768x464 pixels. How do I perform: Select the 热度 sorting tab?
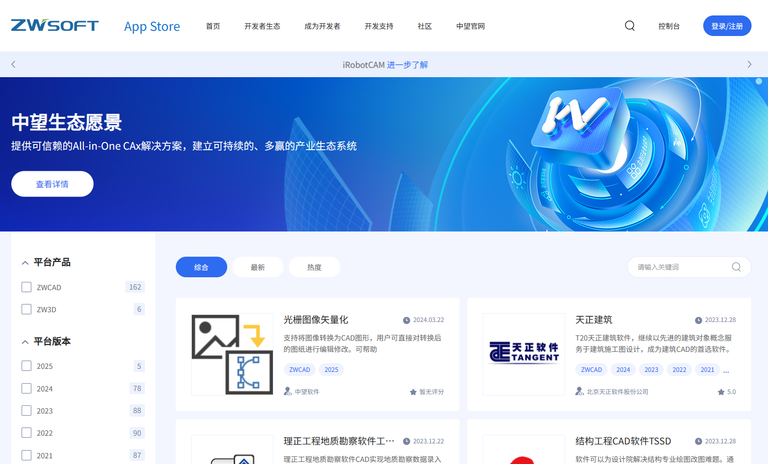click(315, 267)
